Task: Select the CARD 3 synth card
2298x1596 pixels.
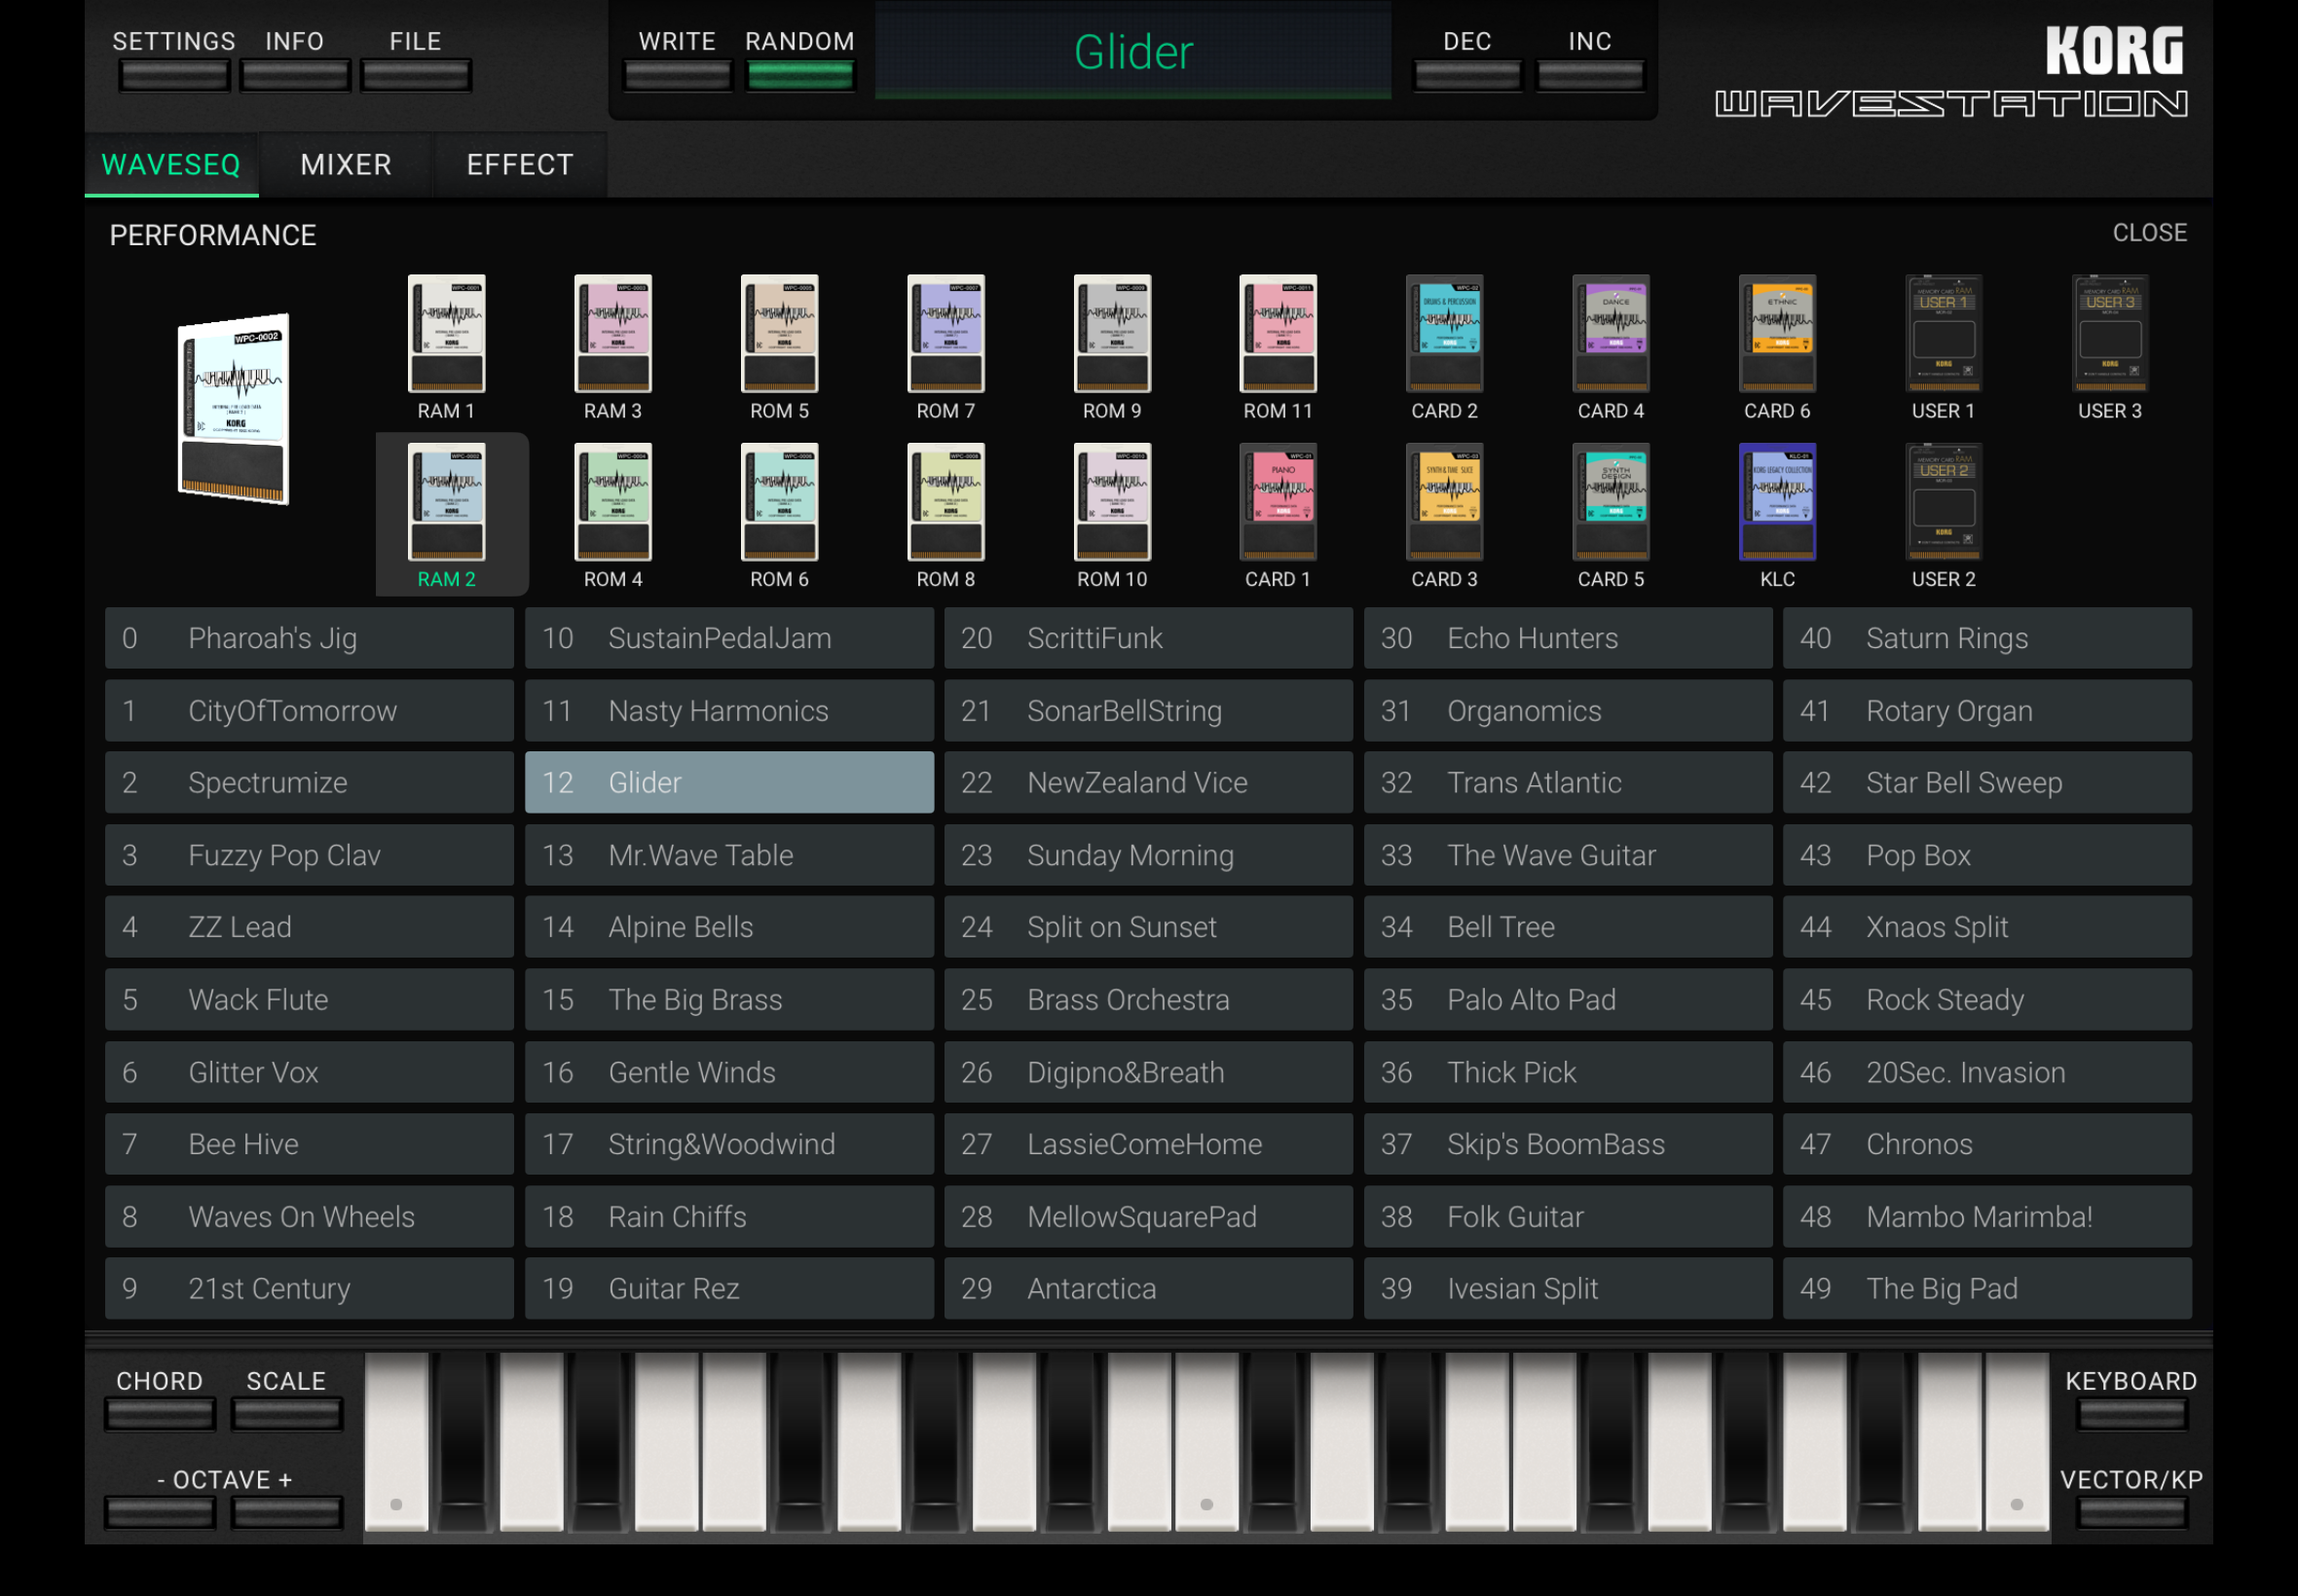Action: [x=1445, y=502]
